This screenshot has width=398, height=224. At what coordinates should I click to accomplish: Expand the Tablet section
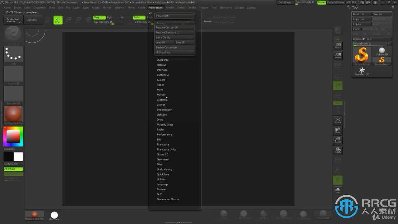pyautogui.click(x=160, y=129)
